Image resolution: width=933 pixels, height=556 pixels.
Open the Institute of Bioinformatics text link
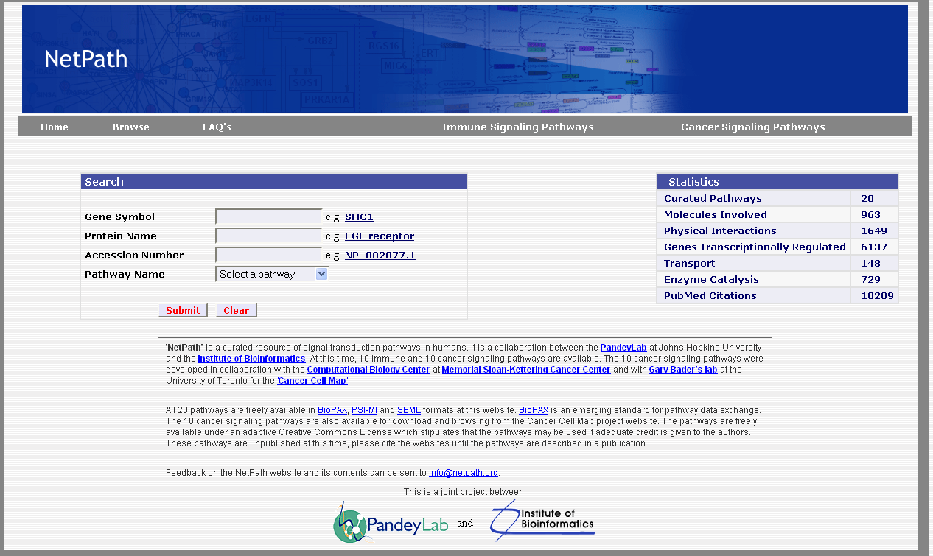[x=251, y=359]
